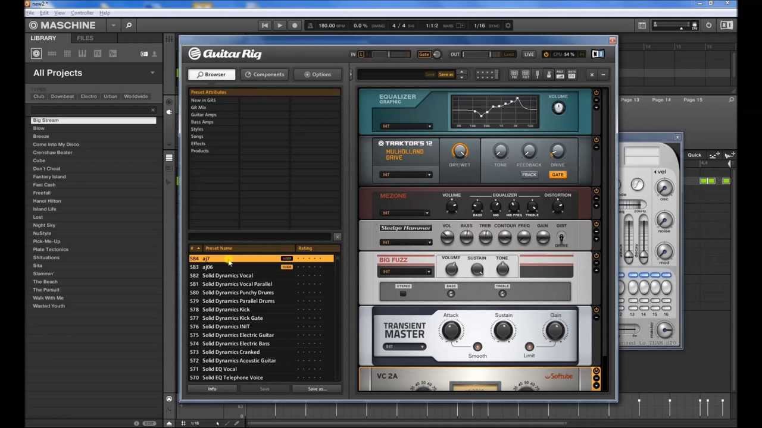Toggle power of the Transient Master module
This screenshot has height=428, width=762.
coord(596,310)
